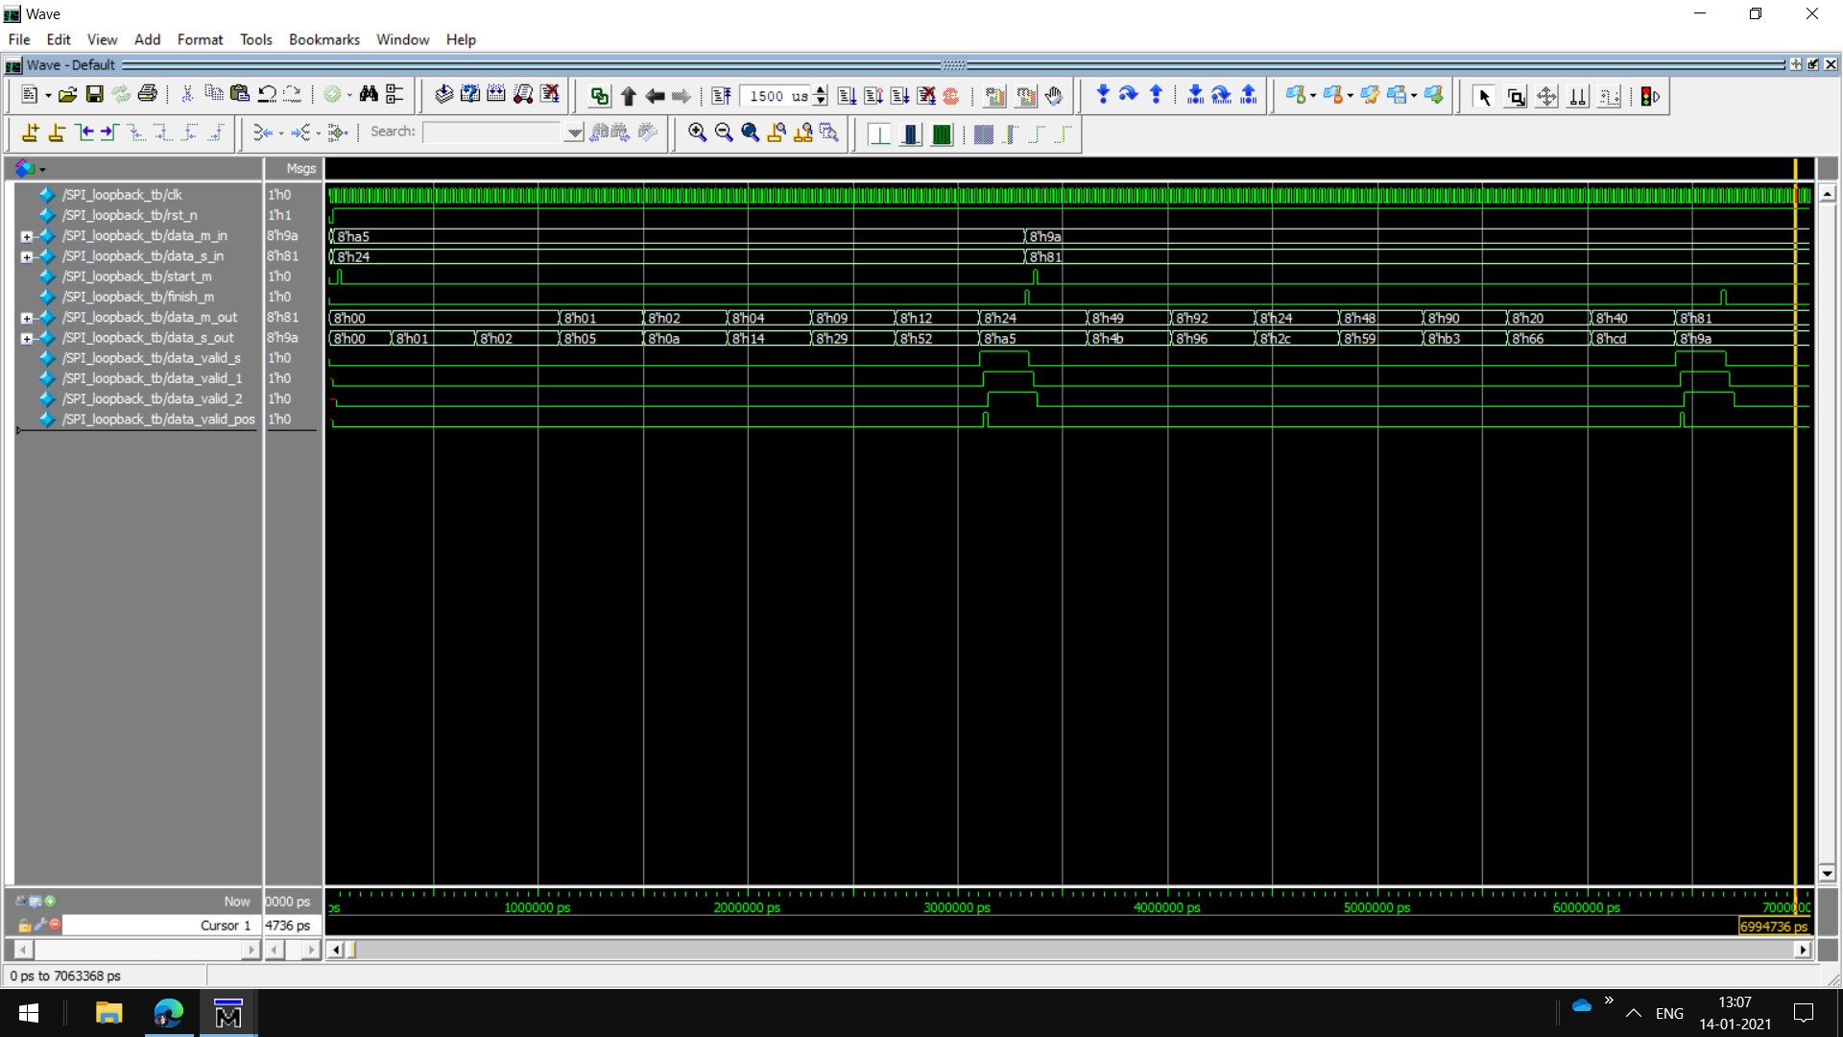Click the run length 1500 us field
The width and height of the screenshot is (1843, 1037).
tap(776, 96)
